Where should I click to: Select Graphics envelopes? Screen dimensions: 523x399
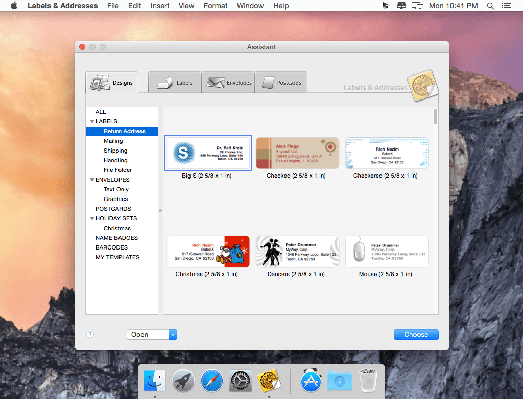122,199
